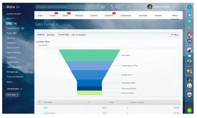Click the dark navy Final invoice funnel segment

[x=90, y=88]
